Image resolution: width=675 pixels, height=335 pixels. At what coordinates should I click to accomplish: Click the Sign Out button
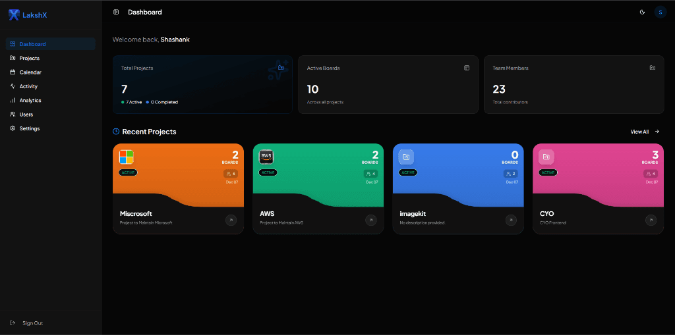32,323
